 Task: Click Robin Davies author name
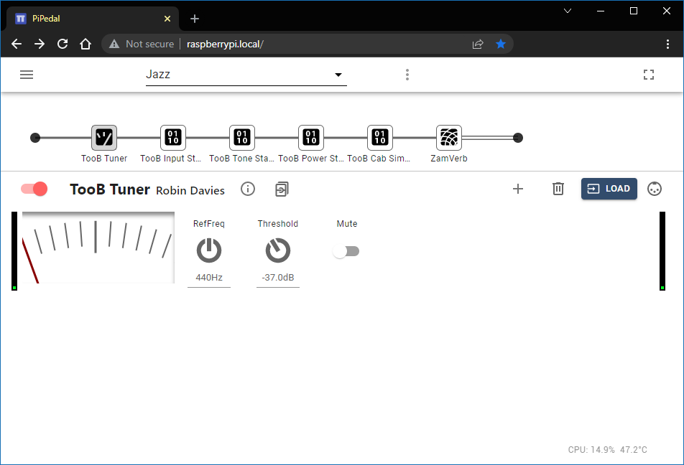190,191
